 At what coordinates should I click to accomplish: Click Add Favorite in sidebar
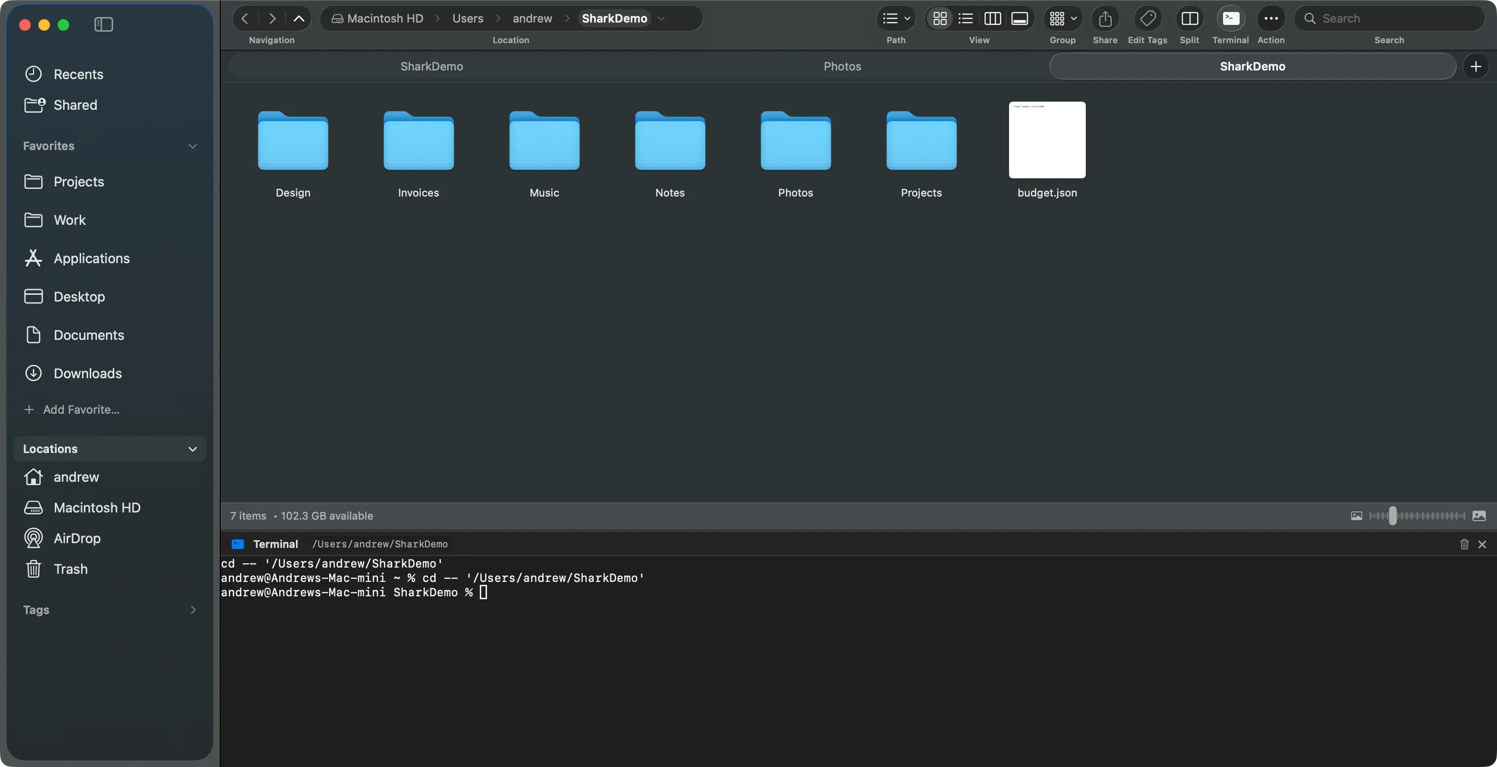pos(72,409)
